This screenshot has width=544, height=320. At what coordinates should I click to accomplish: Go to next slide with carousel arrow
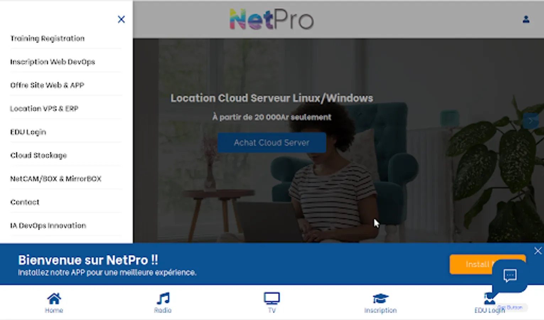click(531, 121)
